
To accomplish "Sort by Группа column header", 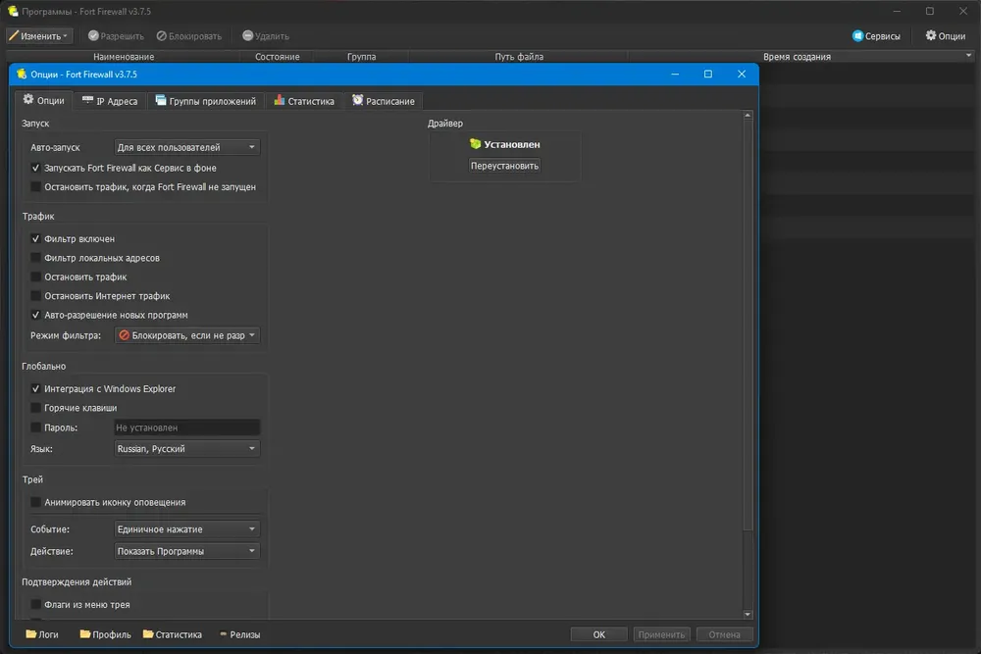I will tap(362, 56).
